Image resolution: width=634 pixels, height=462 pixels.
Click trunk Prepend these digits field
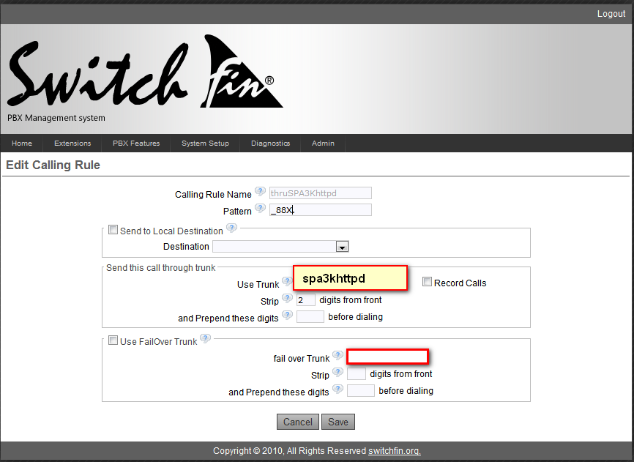tap(310, 317)
